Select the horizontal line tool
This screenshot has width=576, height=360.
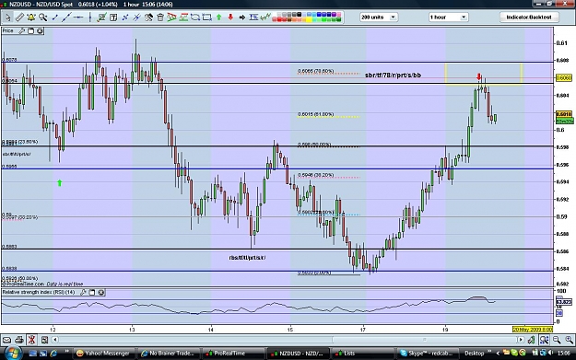coord(78,17)
